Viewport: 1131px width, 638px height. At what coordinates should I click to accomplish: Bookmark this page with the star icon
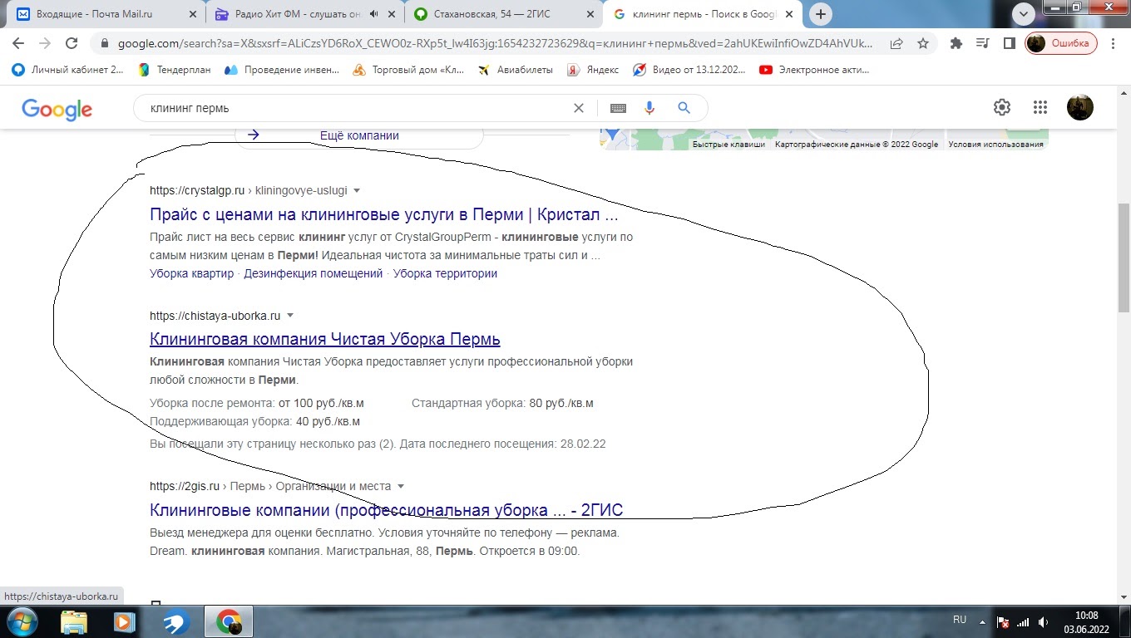tap(922, 44)
